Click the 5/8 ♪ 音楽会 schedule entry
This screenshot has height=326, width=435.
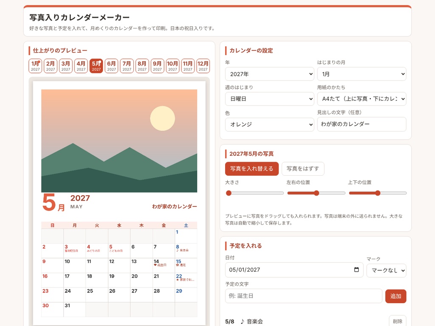click(x=244, y=321)
